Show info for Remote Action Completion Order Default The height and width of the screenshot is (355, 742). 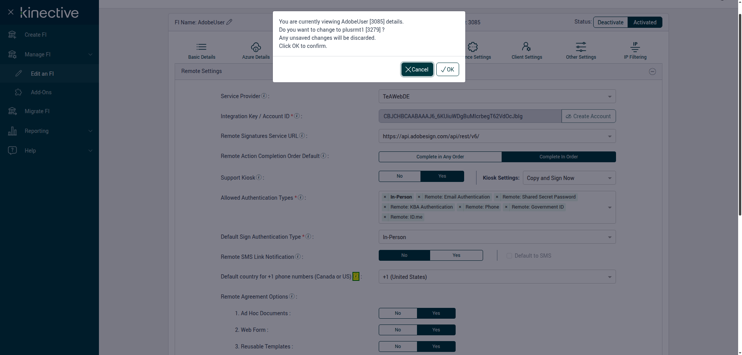(x=323, y=156)
